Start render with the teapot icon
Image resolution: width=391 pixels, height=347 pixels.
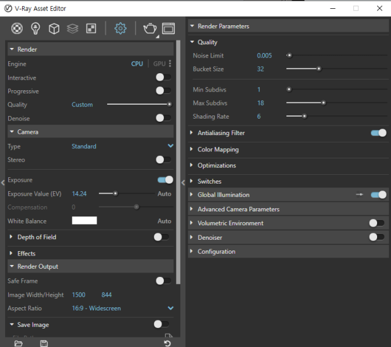point(150,28)
